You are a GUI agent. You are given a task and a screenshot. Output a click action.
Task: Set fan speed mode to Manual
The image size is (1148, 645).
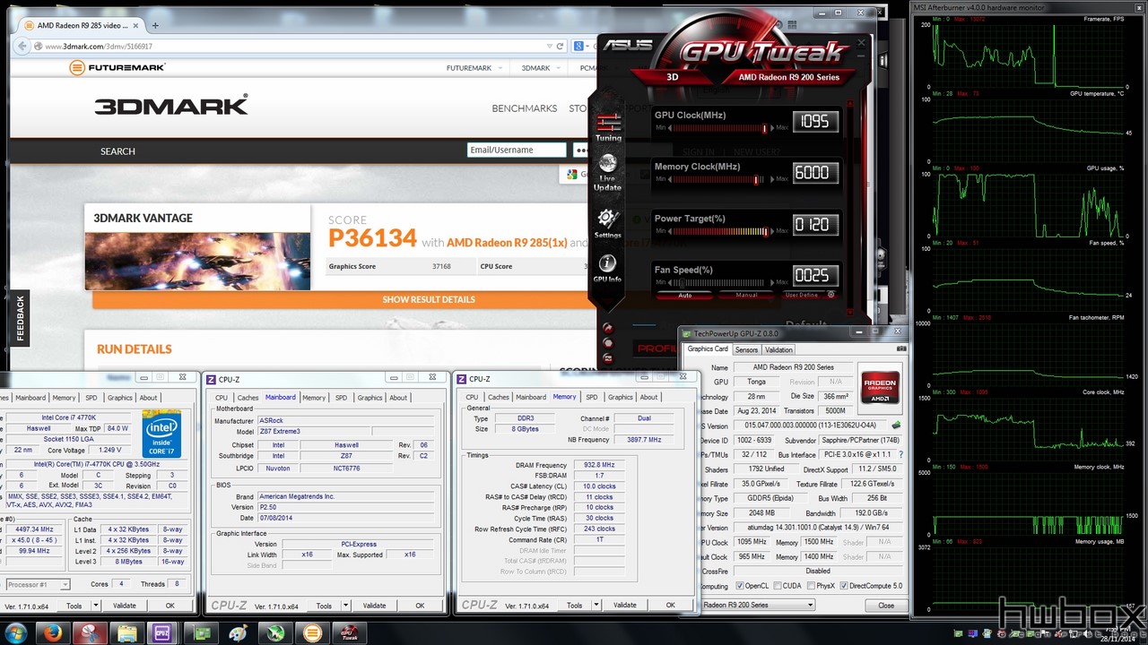click(746, 295)
